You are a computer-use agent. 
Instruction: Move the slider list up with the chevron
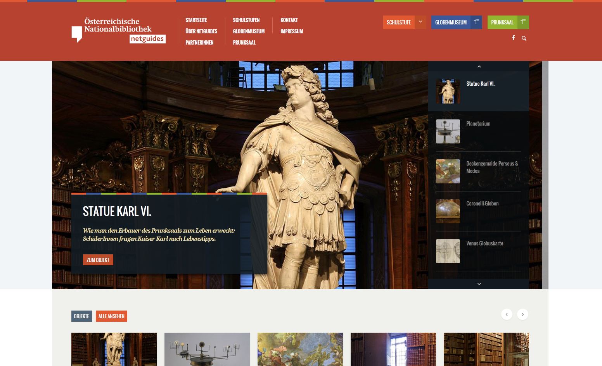(479, 66)
